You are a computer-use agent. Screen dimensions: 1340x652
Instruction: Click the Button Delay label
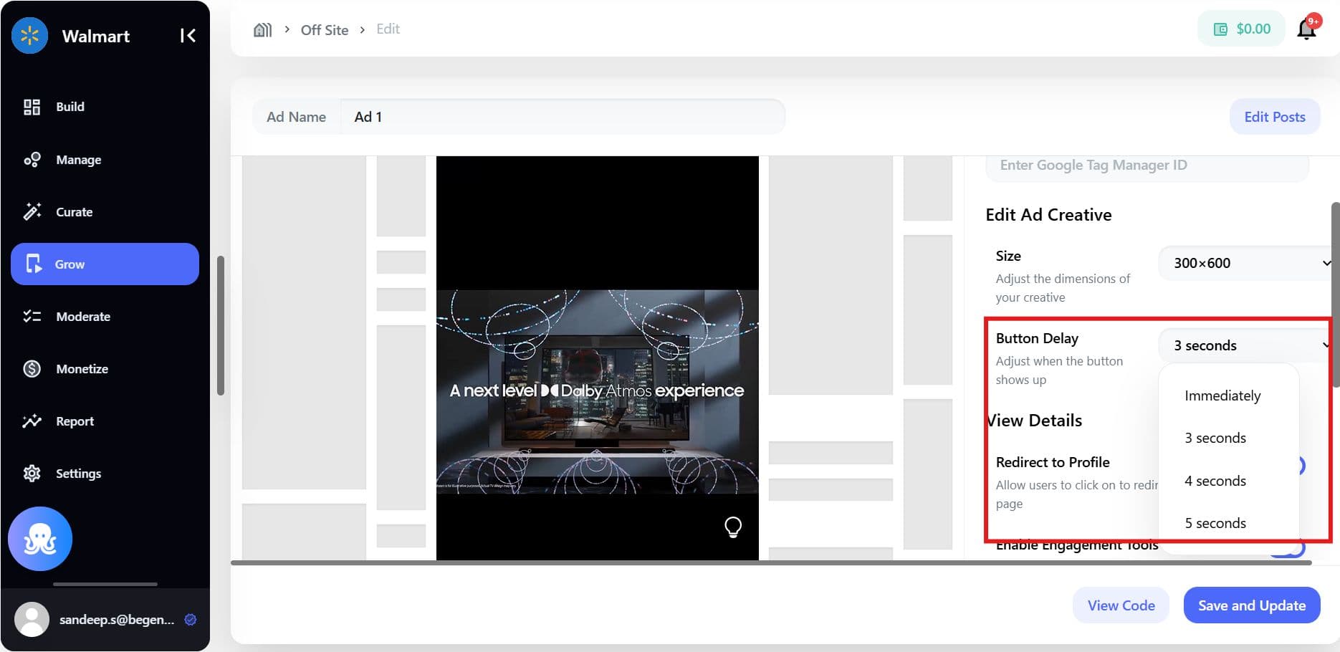1037,338
